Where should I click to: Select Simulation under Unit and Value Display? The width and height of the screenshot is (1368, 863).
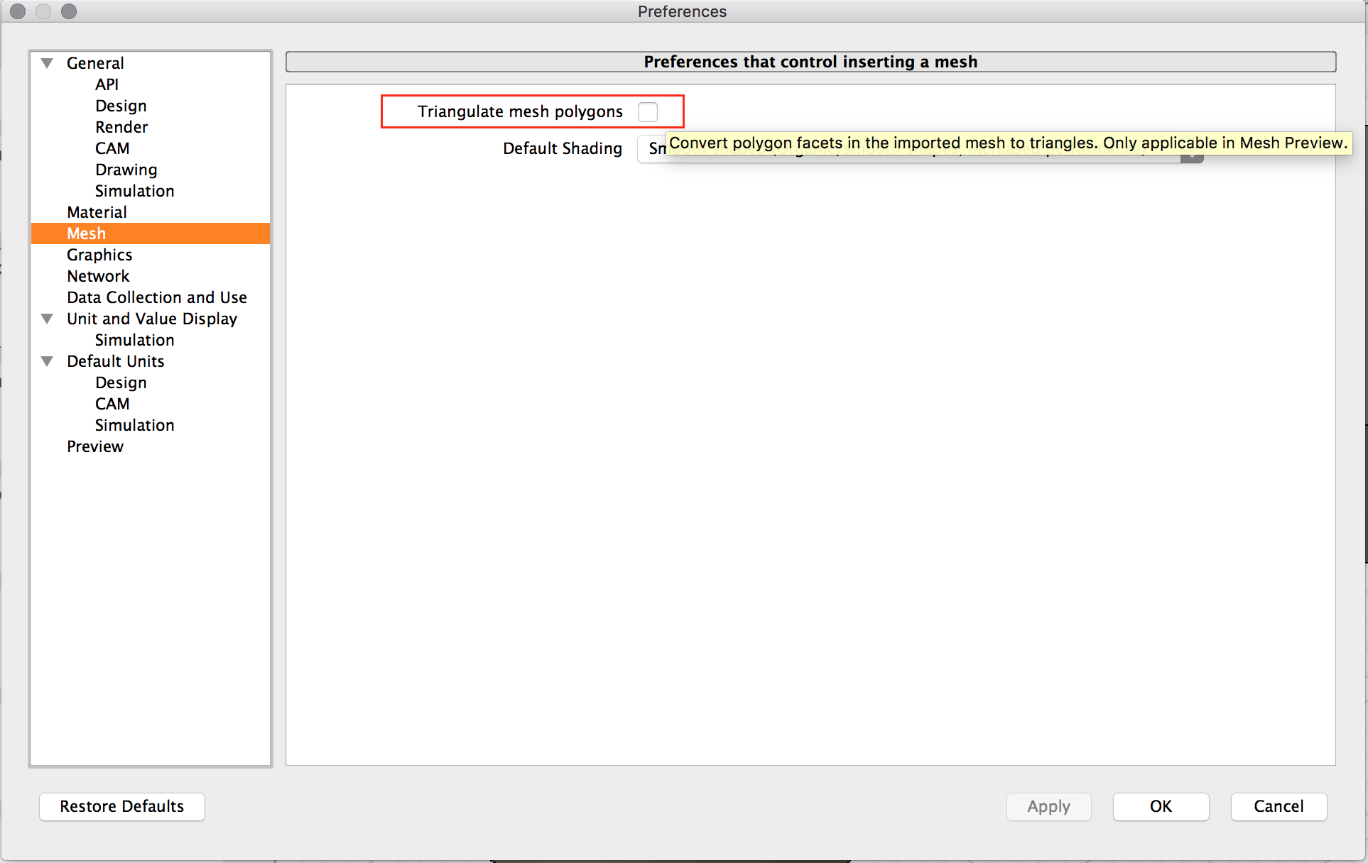(x=134, y=340)
